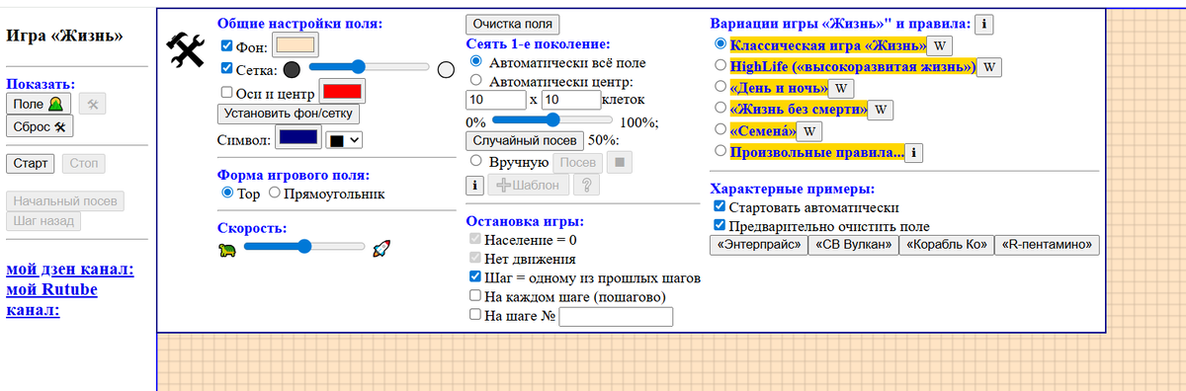
Task: Click Шаг назад button
Action: 44,221
